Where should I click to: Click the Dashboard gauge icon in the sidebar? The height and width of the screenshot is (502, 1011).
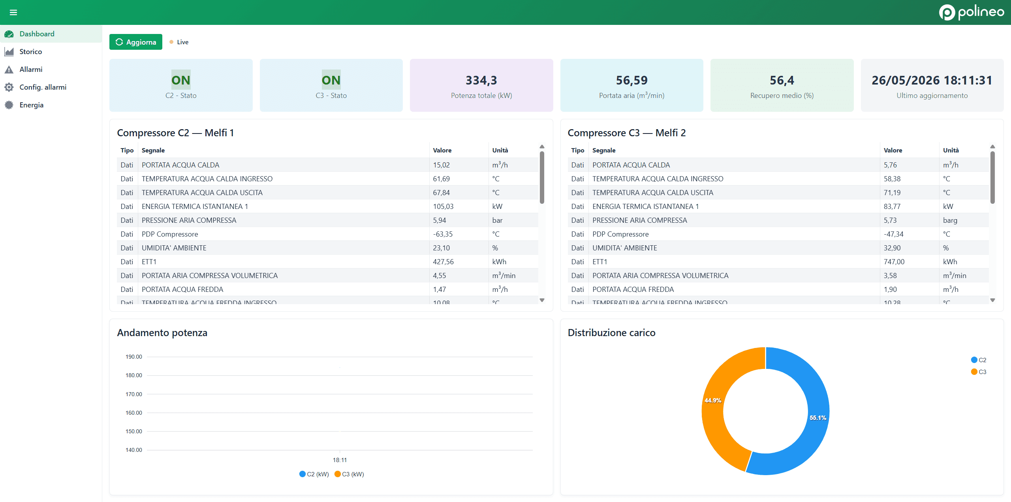pos(9,34)
